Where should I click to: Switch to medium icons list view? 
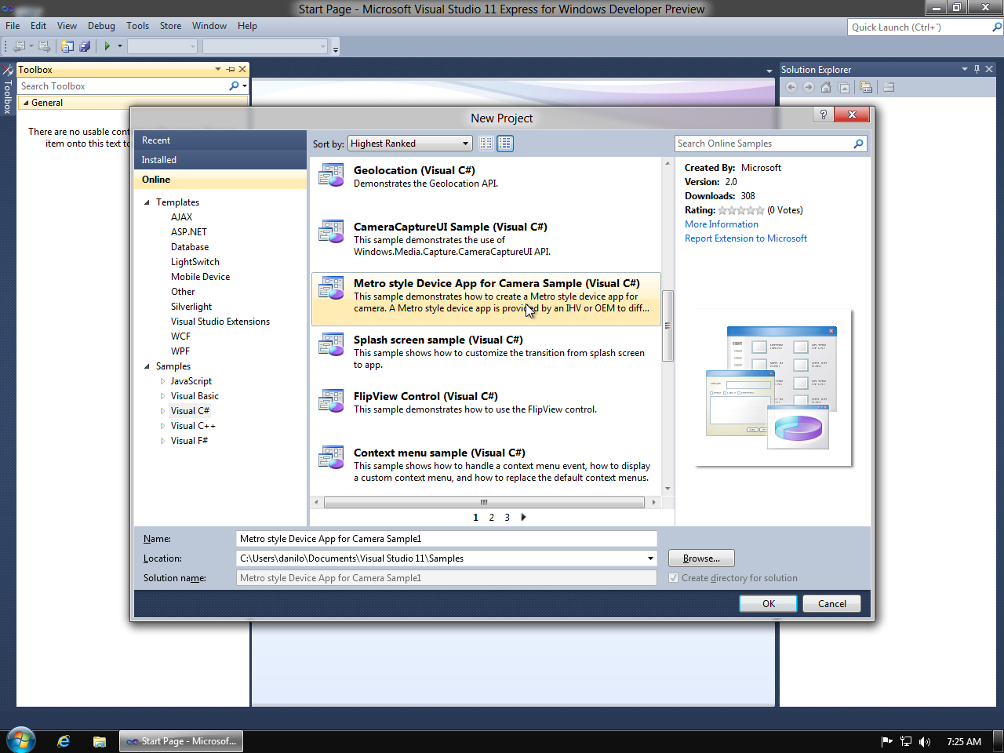pyautogui.click(x=505, y=144)
